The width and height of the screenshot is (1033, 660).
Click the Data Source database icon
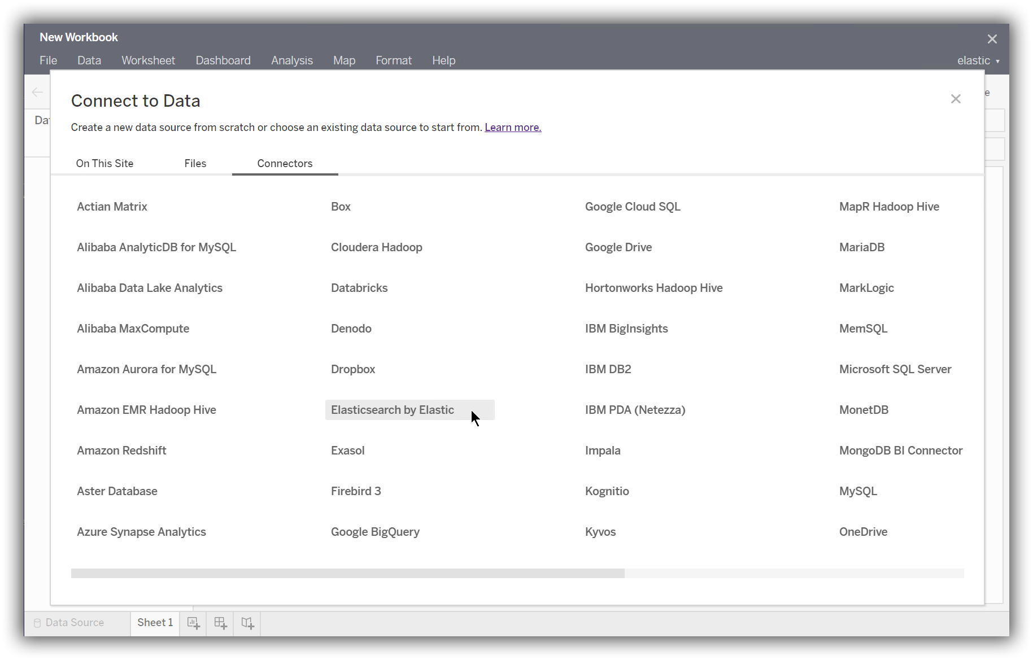pyautogui.click(x=37, y=623)
